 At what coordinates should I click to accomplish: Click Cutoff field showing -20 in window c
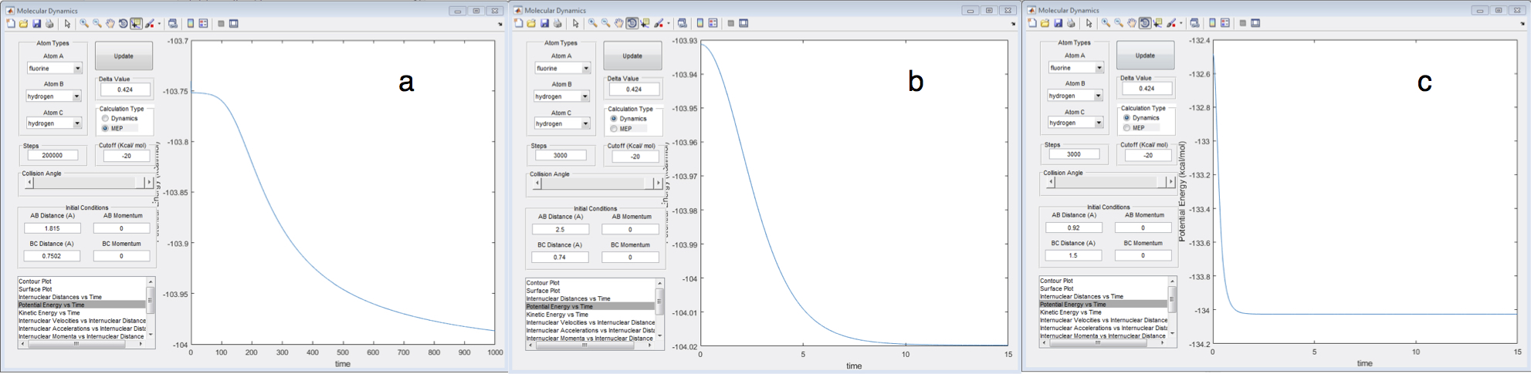point(1148,155)
